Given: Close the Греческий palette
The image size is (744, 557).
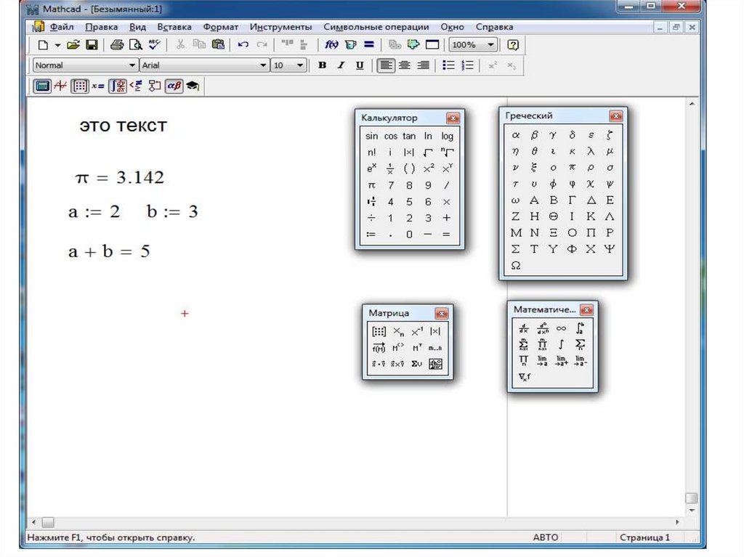Looking at the screenshot, I should tap(615, 115).
